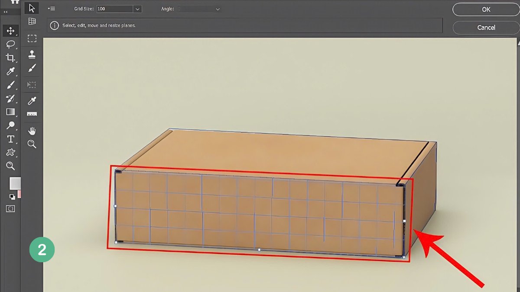Viewport: 520px width, 292px height.
Task: Toggle Quick Mask mode
Action: tap(10, 209)
